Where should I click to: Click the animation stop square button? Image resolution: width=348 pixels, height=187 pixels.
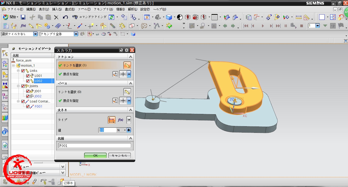(302, 26)
